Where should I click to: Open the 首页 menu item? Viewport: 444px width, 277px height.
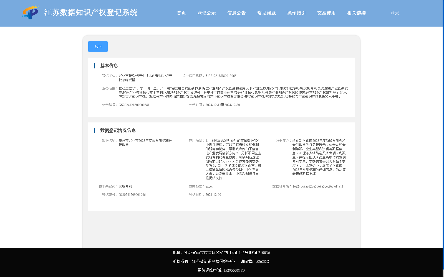tap(181, 13)
